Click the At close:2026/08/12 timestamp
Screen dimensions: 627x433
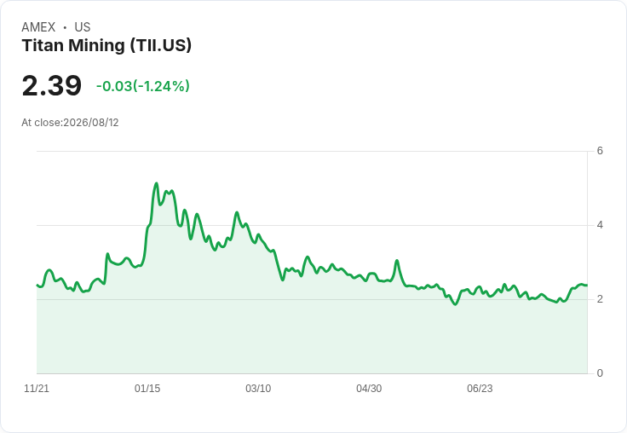pyautogui.click(x=70, y=123)
